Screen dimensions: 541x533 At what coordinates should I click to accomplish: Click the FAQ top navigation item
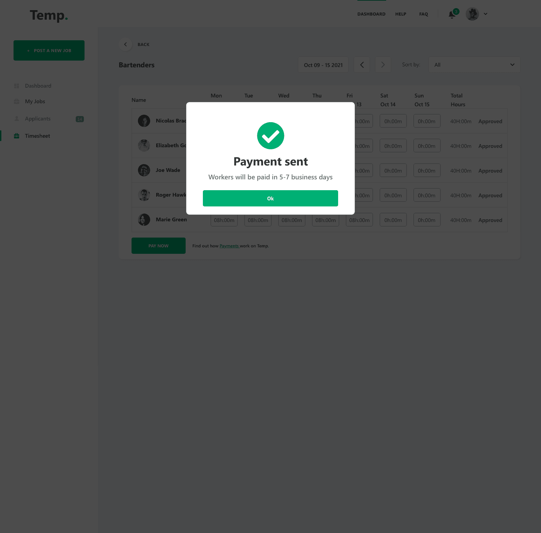click(424, 14)
